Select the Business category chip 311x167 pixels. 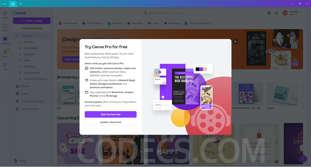(x=115, y=23)
